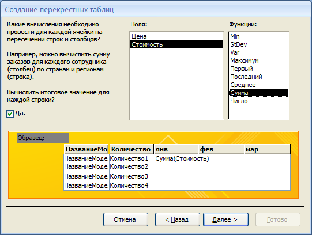Choose the 'Последний' function
The width and height of the screenshot is (312, 235).
[x=258, y=77]
